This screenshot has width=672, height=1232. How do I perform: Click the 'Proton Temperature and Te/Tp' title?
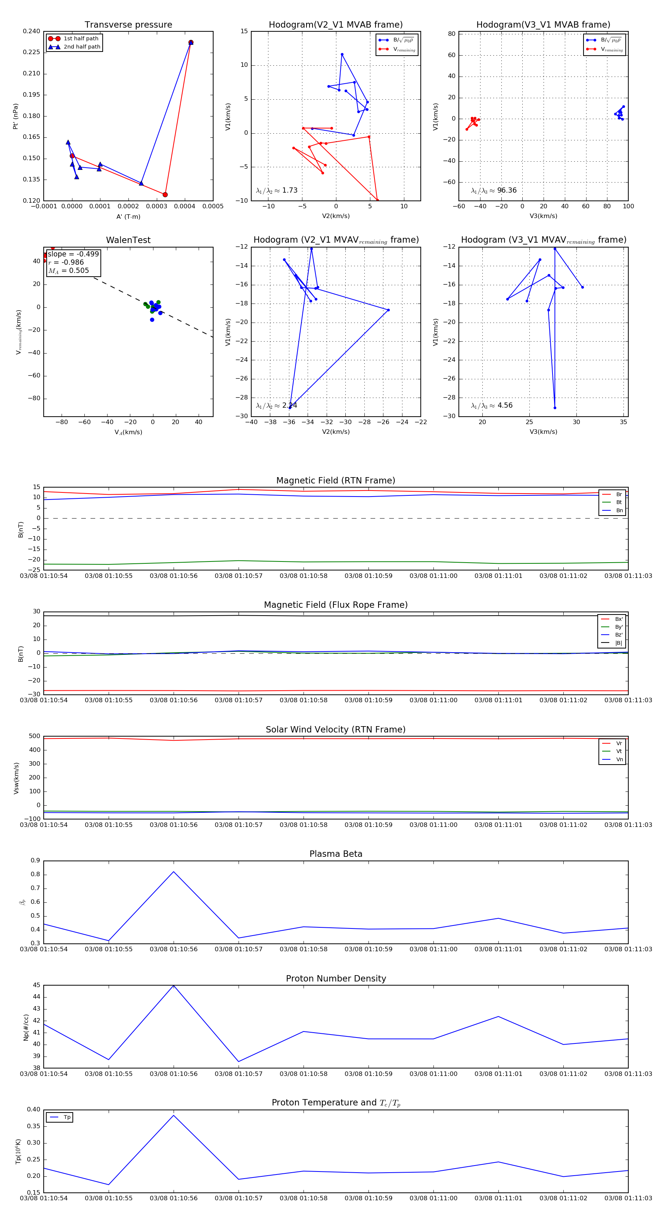coord(336,1103)
